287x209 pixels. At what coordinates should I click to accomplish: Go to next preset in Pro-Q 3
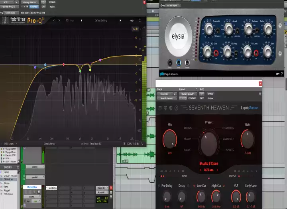coord(120,20)
